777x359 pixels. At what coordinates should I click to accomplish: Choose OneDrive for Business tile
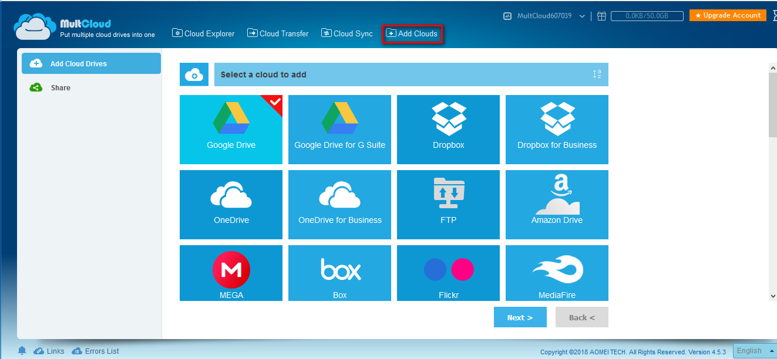pos(339,205)
